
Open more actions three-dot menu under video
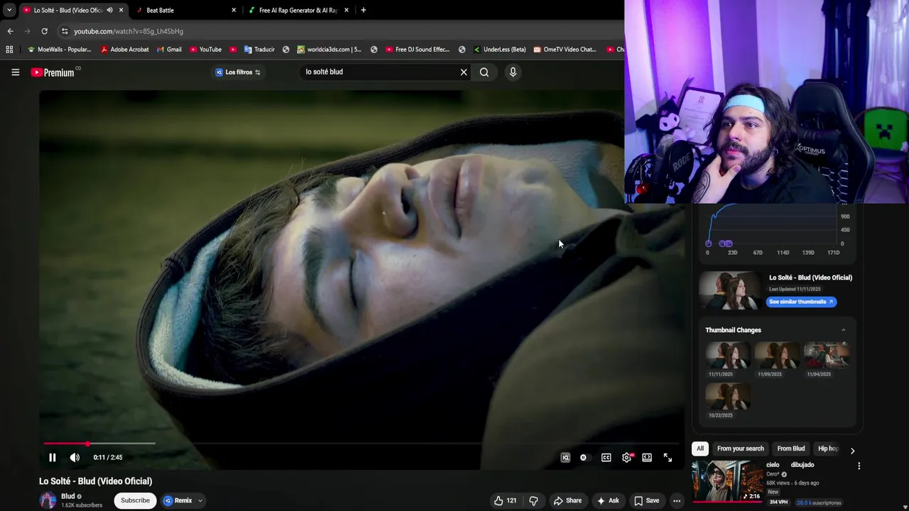pos(677,500)
